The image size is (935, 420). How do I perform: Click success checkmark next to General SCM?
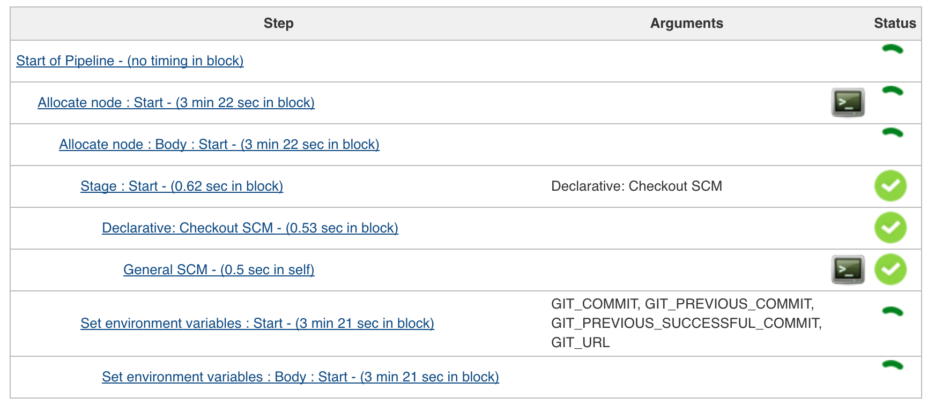(x=890, y=269)
